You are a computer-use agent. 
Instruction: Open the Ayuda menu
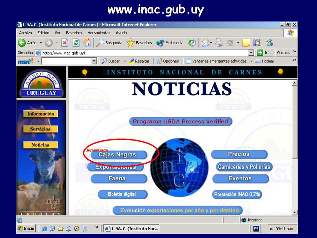click(x=121, y=33)
